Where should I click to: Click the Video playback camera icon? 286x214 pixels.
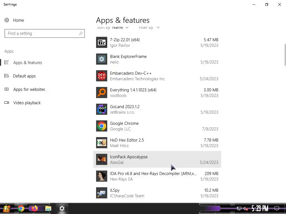(7, 103)
